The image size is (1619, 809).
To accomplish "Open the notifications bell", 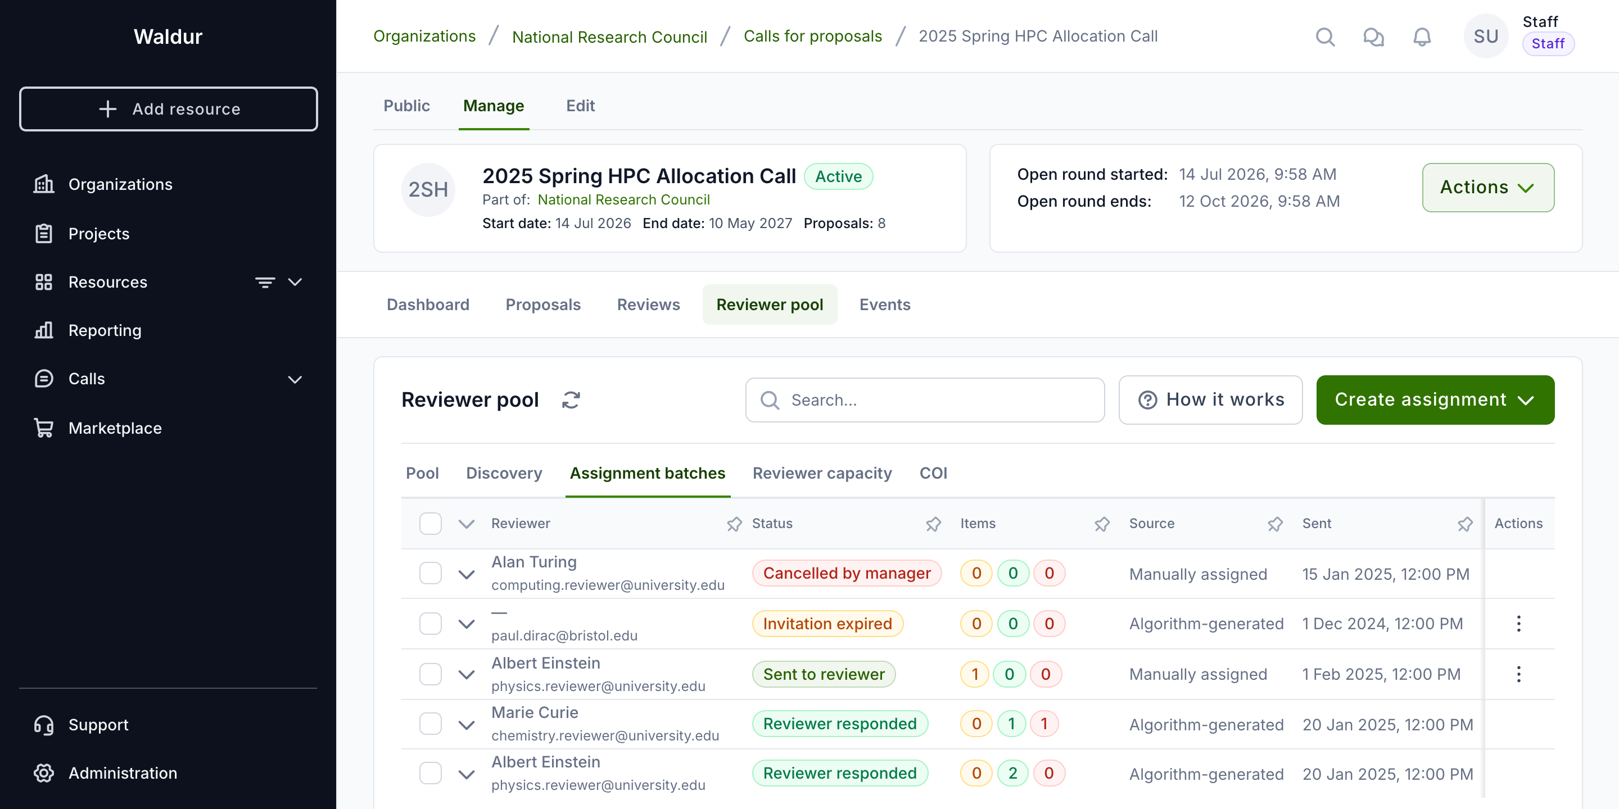I will tap(1422, 37).
